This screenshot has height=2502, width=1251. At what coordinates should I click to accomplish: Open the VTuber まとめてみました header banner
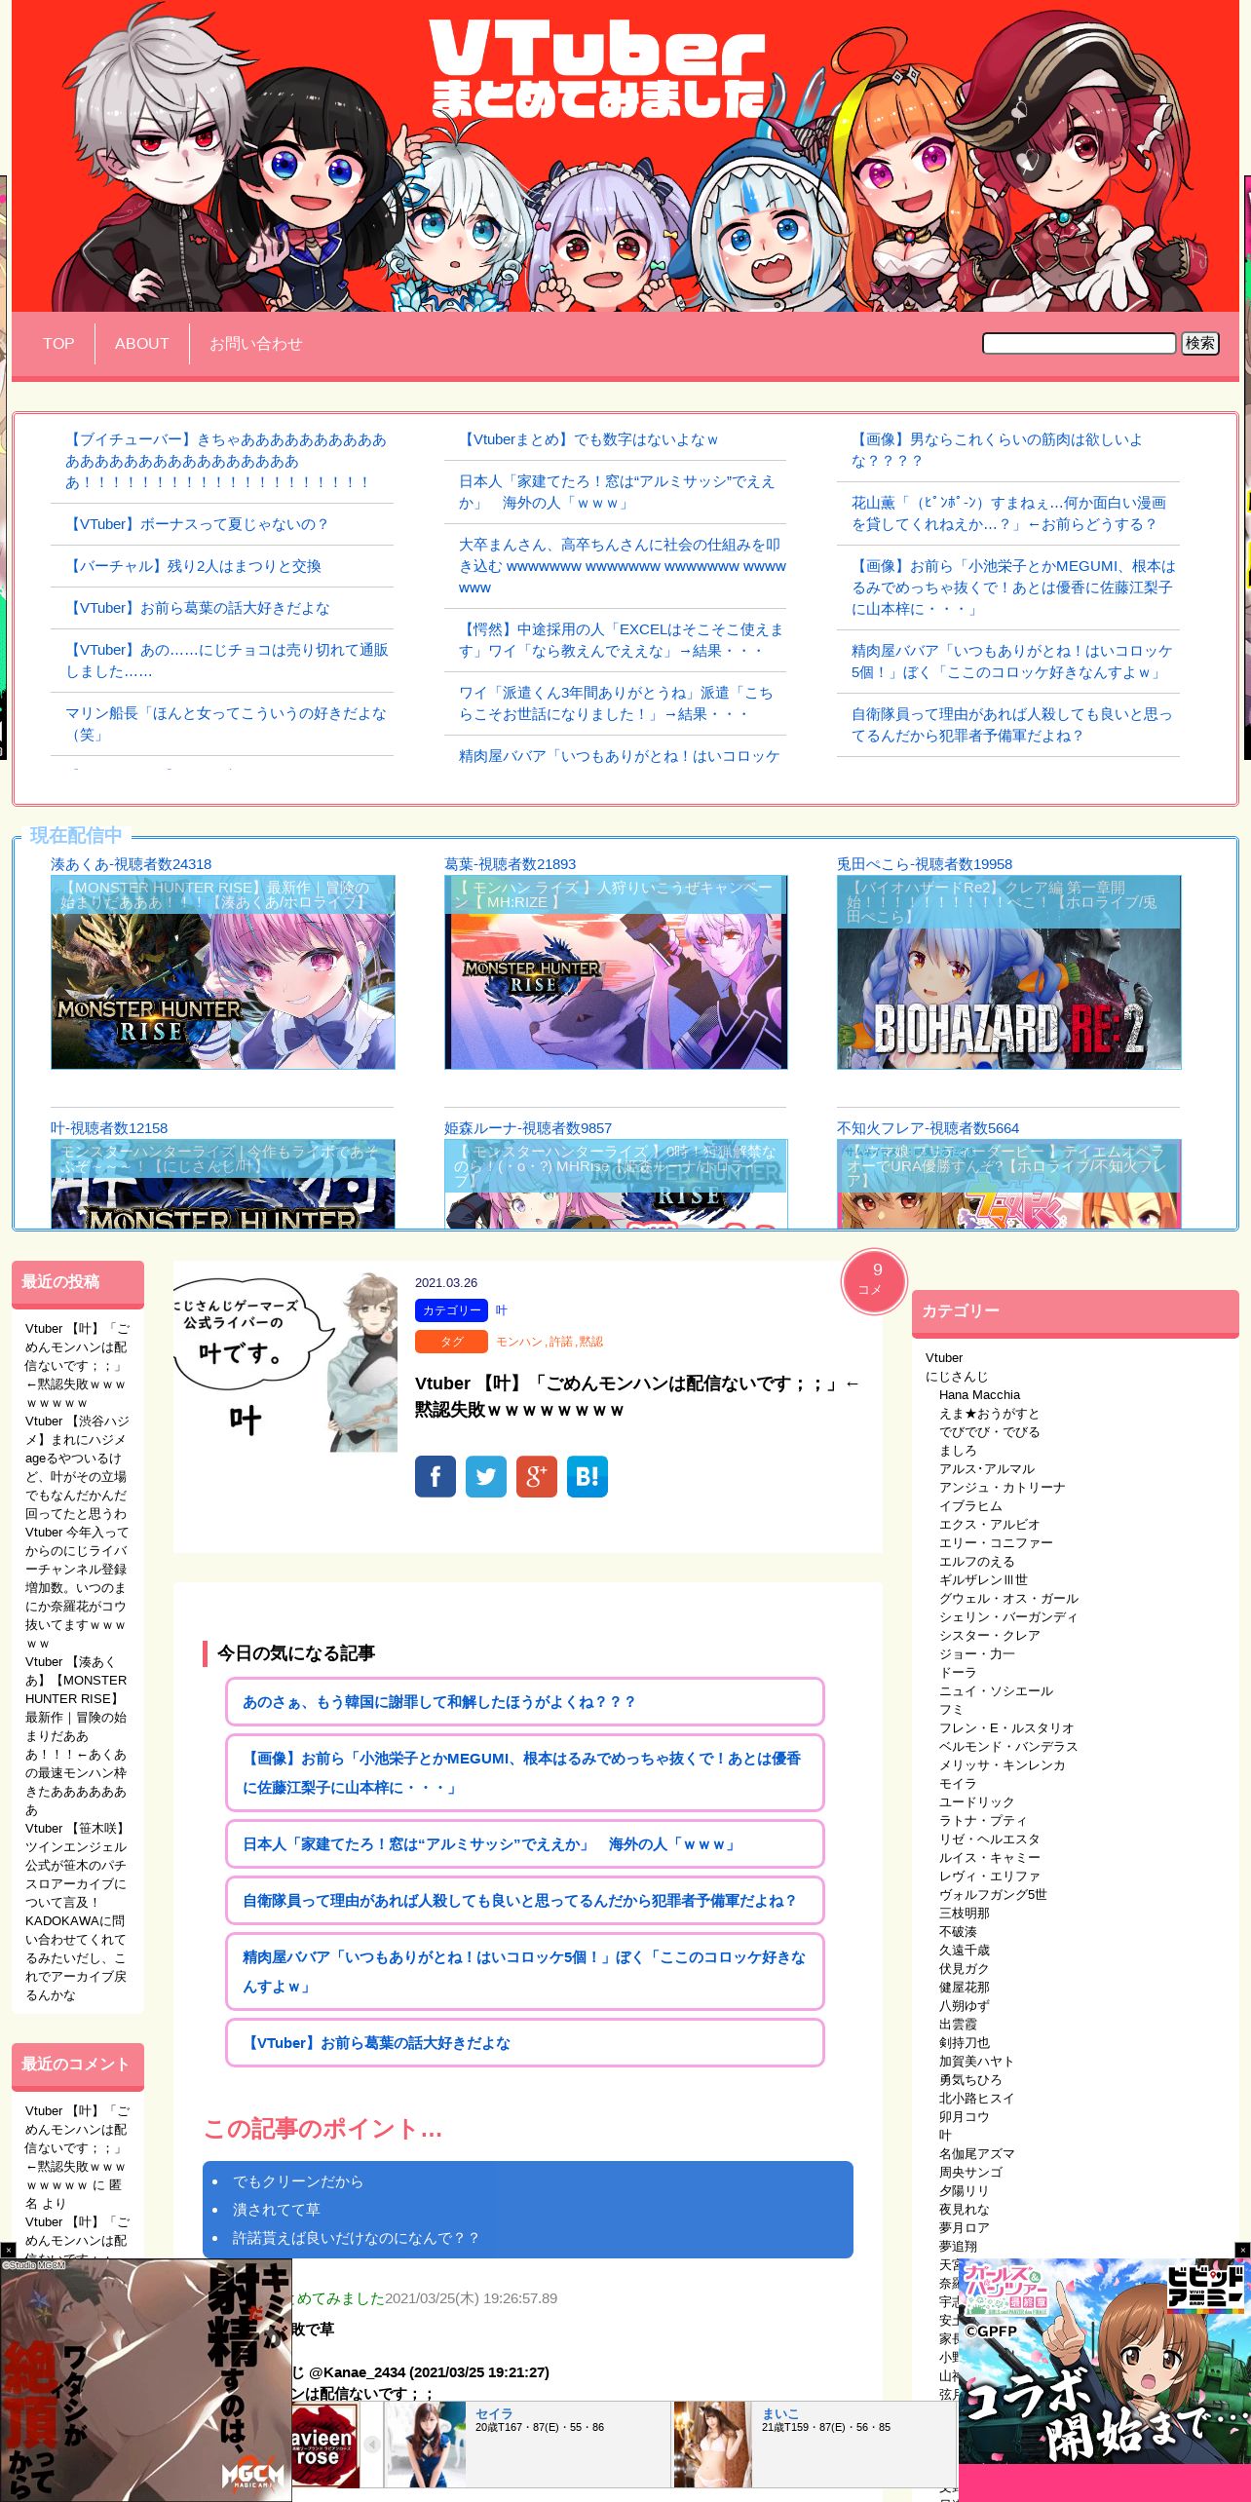pos(625,156)
